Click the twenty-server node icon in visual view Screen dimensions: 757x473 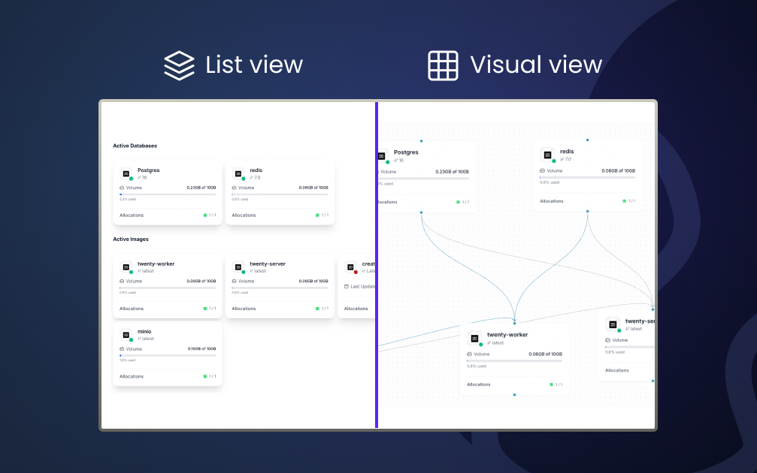click(613, 324)
